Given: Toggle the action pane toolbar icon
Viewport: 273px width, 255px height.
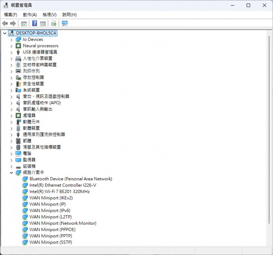Looking at the screenshot, I should [x=43, y=24].
